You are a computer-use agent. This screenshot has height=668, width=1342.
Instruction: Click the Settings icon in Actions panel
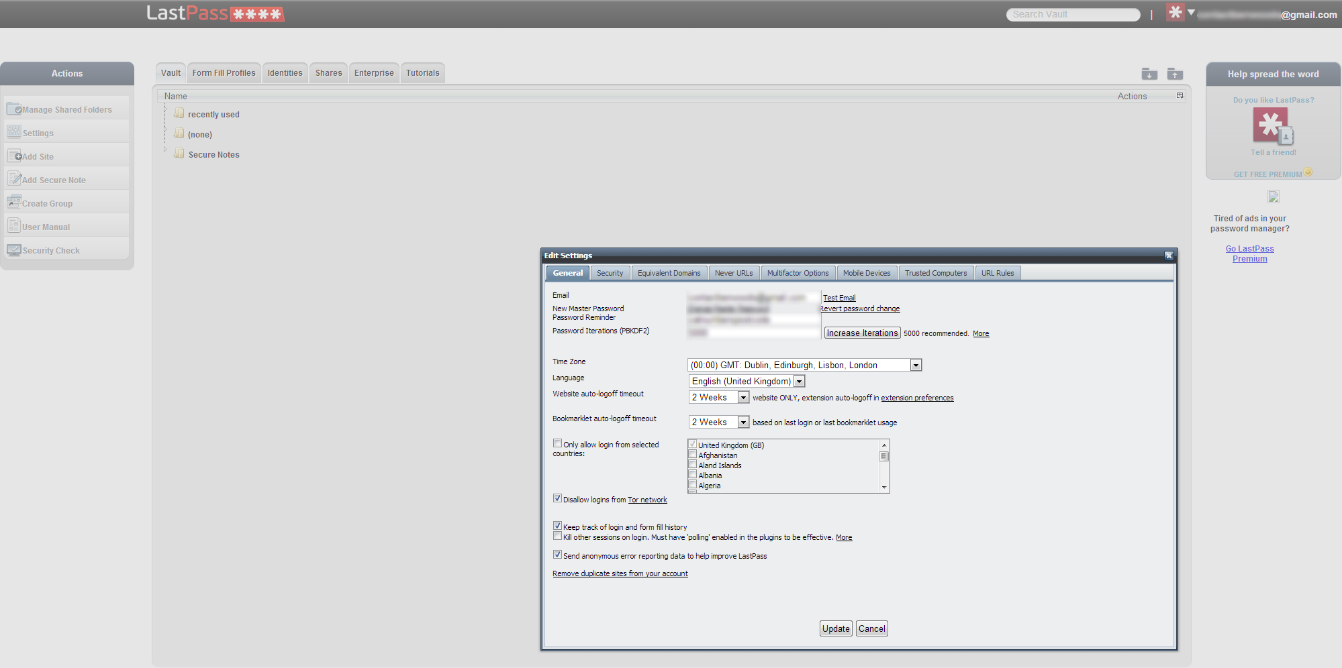14,132
